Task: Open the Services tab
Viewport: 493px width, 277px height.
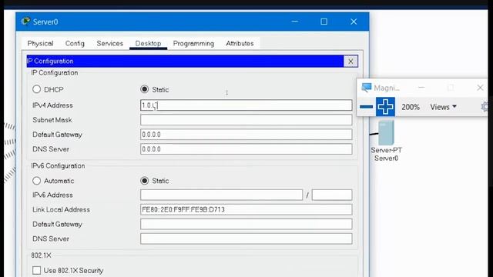Action: pos(109,43)
